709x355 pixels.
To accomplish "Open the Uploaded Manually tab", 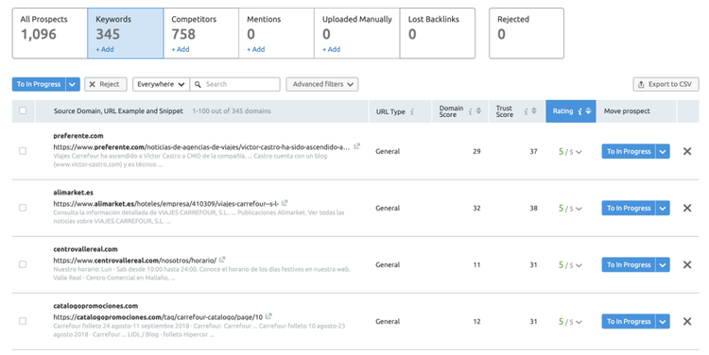I will [x=356, y=33].
